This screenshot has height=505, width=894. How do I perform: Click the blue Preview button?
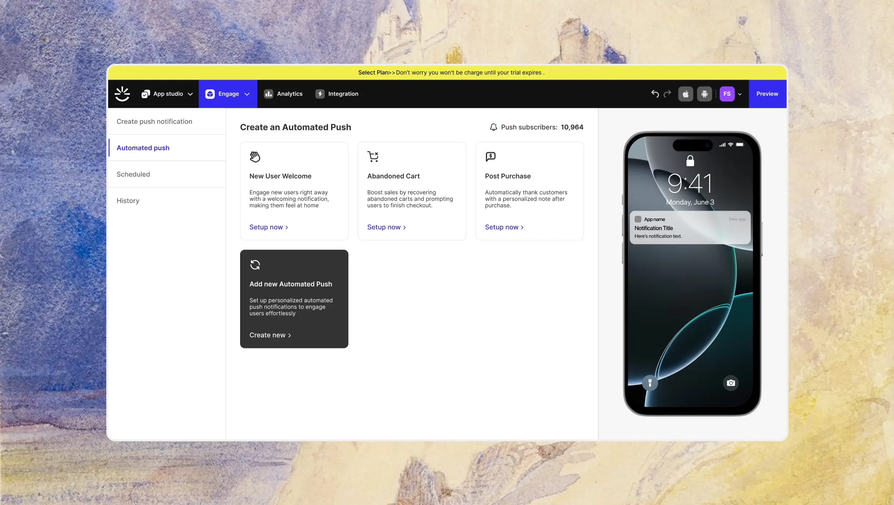pyautogui.click(x=767, y=94)
